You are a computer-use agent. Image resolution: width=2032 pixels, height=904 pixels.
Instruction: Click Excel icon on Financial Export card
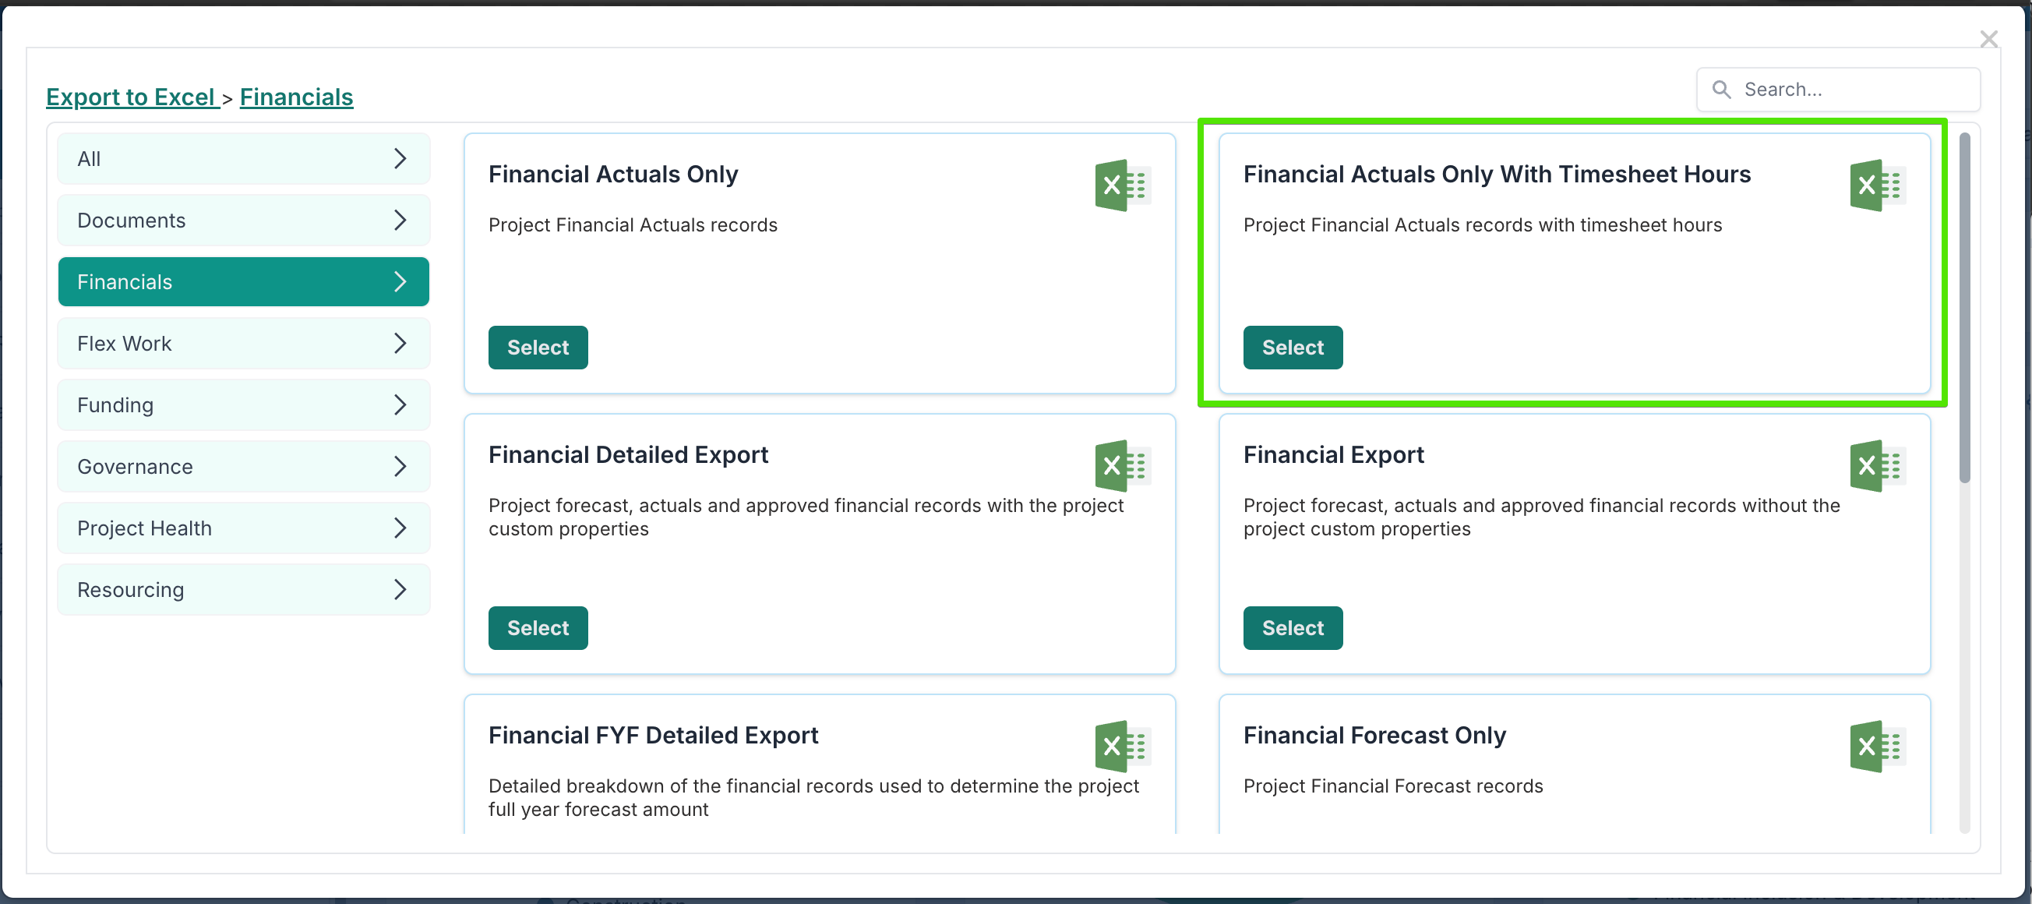[1877, 465]
